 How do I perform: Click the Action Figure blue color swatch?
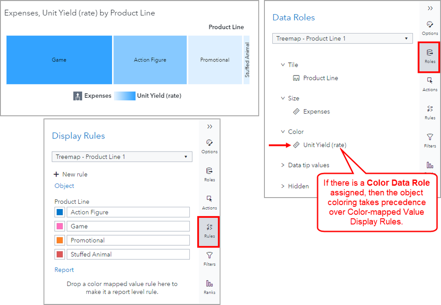click(60, 212)
